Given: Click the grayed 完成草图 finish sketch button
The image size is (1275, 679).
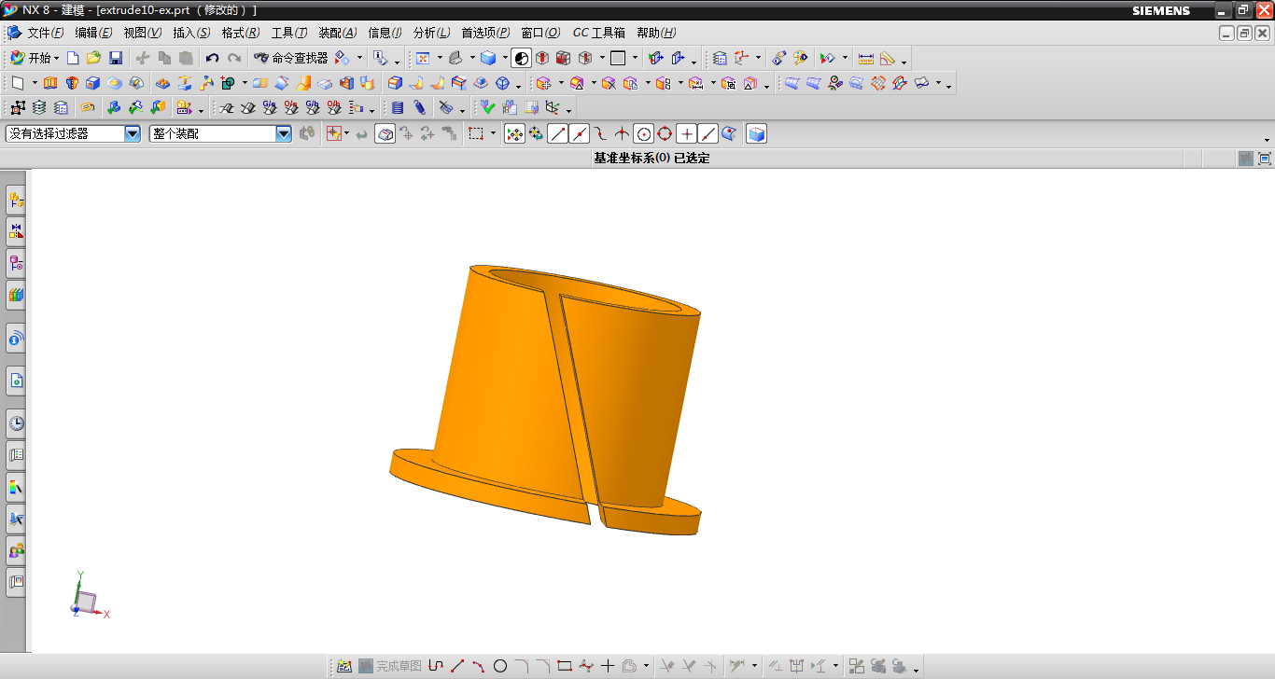Looking at the screenshot, I should coord(390,666).
